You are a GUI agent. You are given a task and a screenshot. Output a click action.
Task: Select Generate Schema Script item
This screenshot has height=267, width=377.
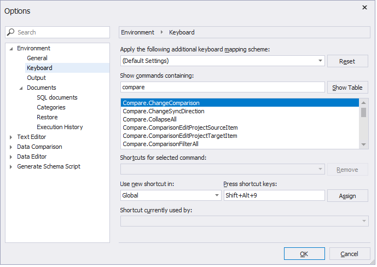49,166
